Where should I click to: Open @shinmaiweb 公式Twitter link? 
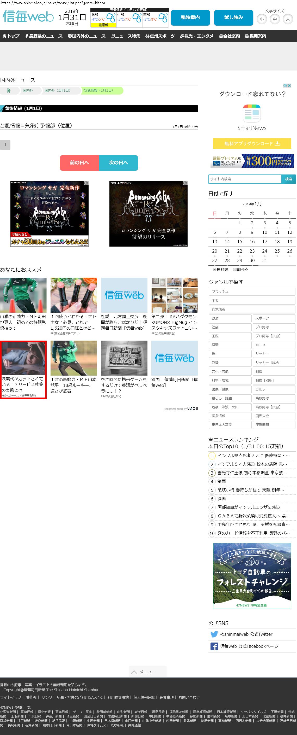pos(246,634)
